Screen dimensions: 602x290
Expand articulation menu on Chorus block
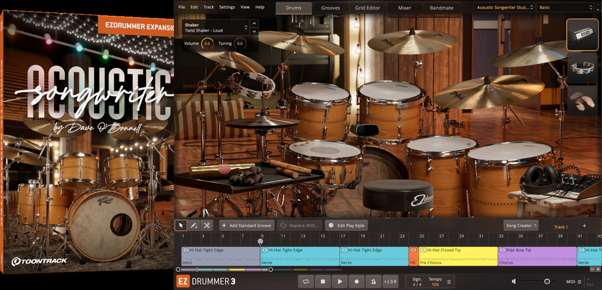point(503,250)
